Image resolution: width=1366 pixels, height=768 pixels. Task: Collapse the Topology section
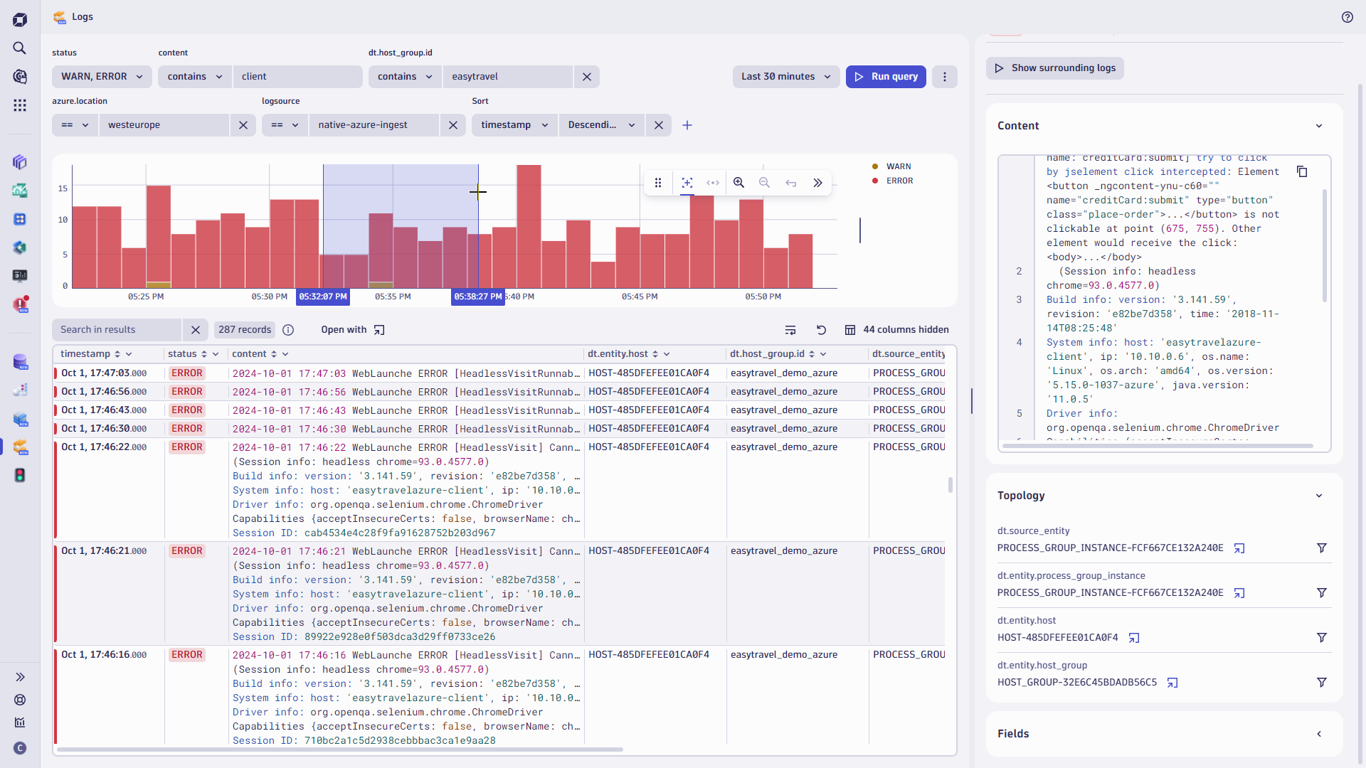1319,495
